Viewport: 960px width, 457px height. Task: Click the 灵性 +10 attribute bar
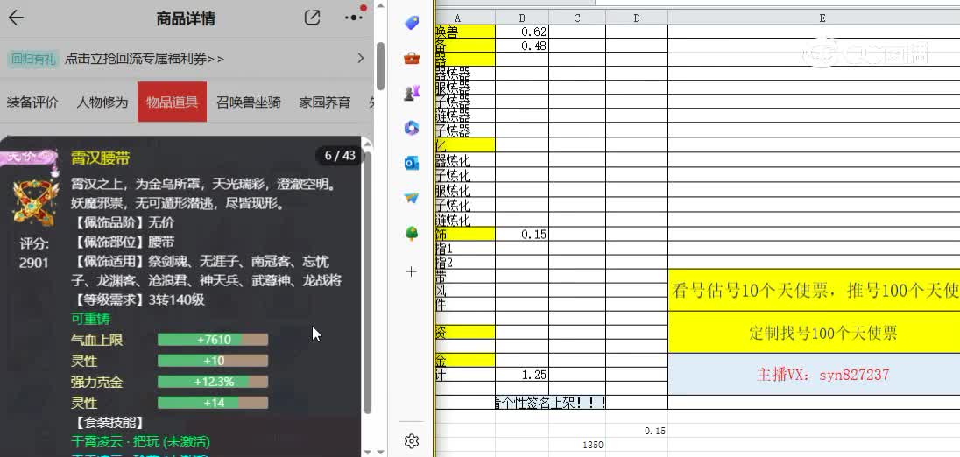pyautogui.click(x=213, y=361)
